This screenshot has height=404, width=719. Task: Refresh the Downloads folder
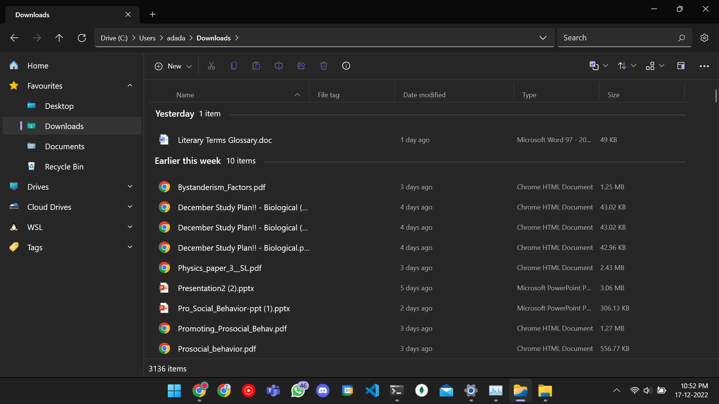(82, 38)
